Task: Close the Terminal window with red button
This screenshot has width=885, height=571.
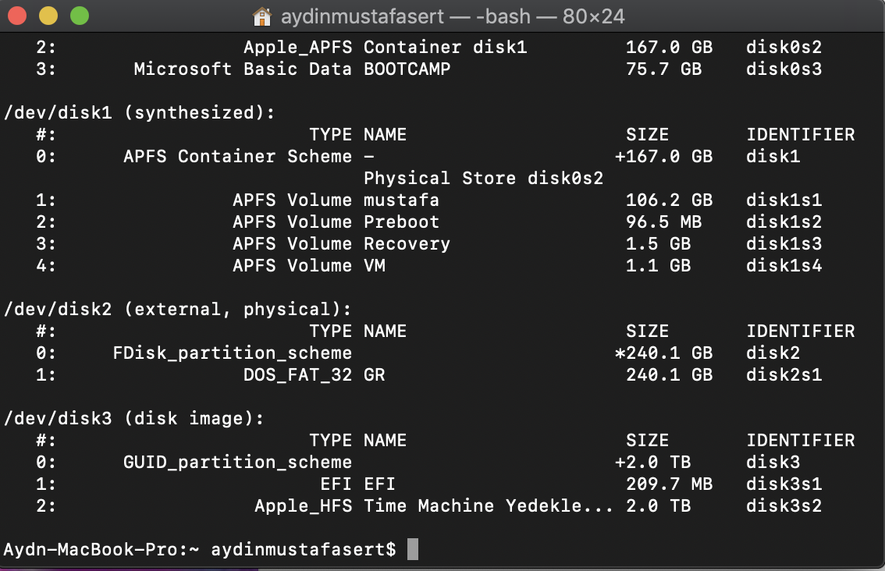Action: (17, 16)
